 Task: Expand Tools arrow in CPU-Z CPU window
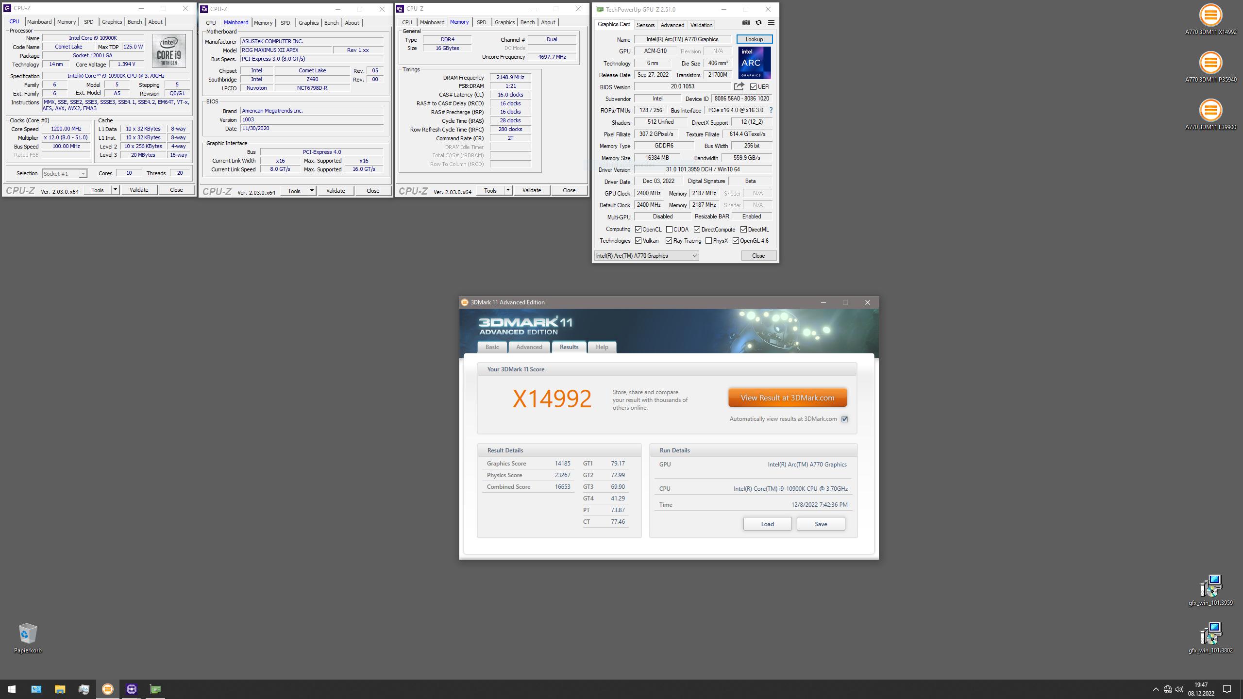115,190
